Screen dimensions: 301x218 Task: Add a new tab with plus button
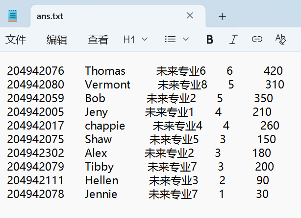tap(222, 17)
